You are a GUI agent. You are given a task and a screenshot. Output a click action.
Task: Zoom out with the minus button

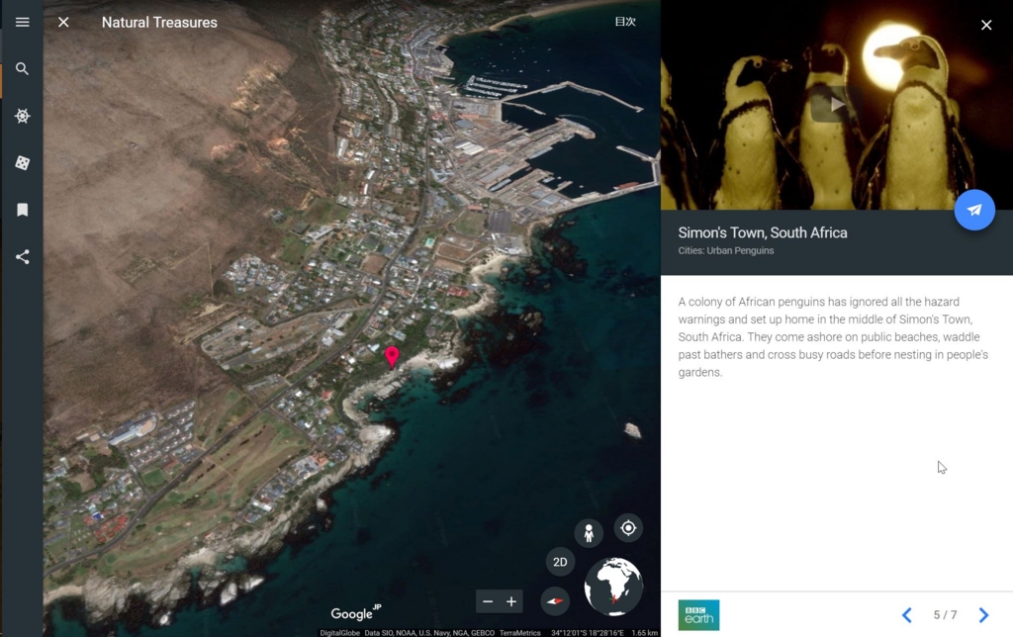[x=488, y=601]
